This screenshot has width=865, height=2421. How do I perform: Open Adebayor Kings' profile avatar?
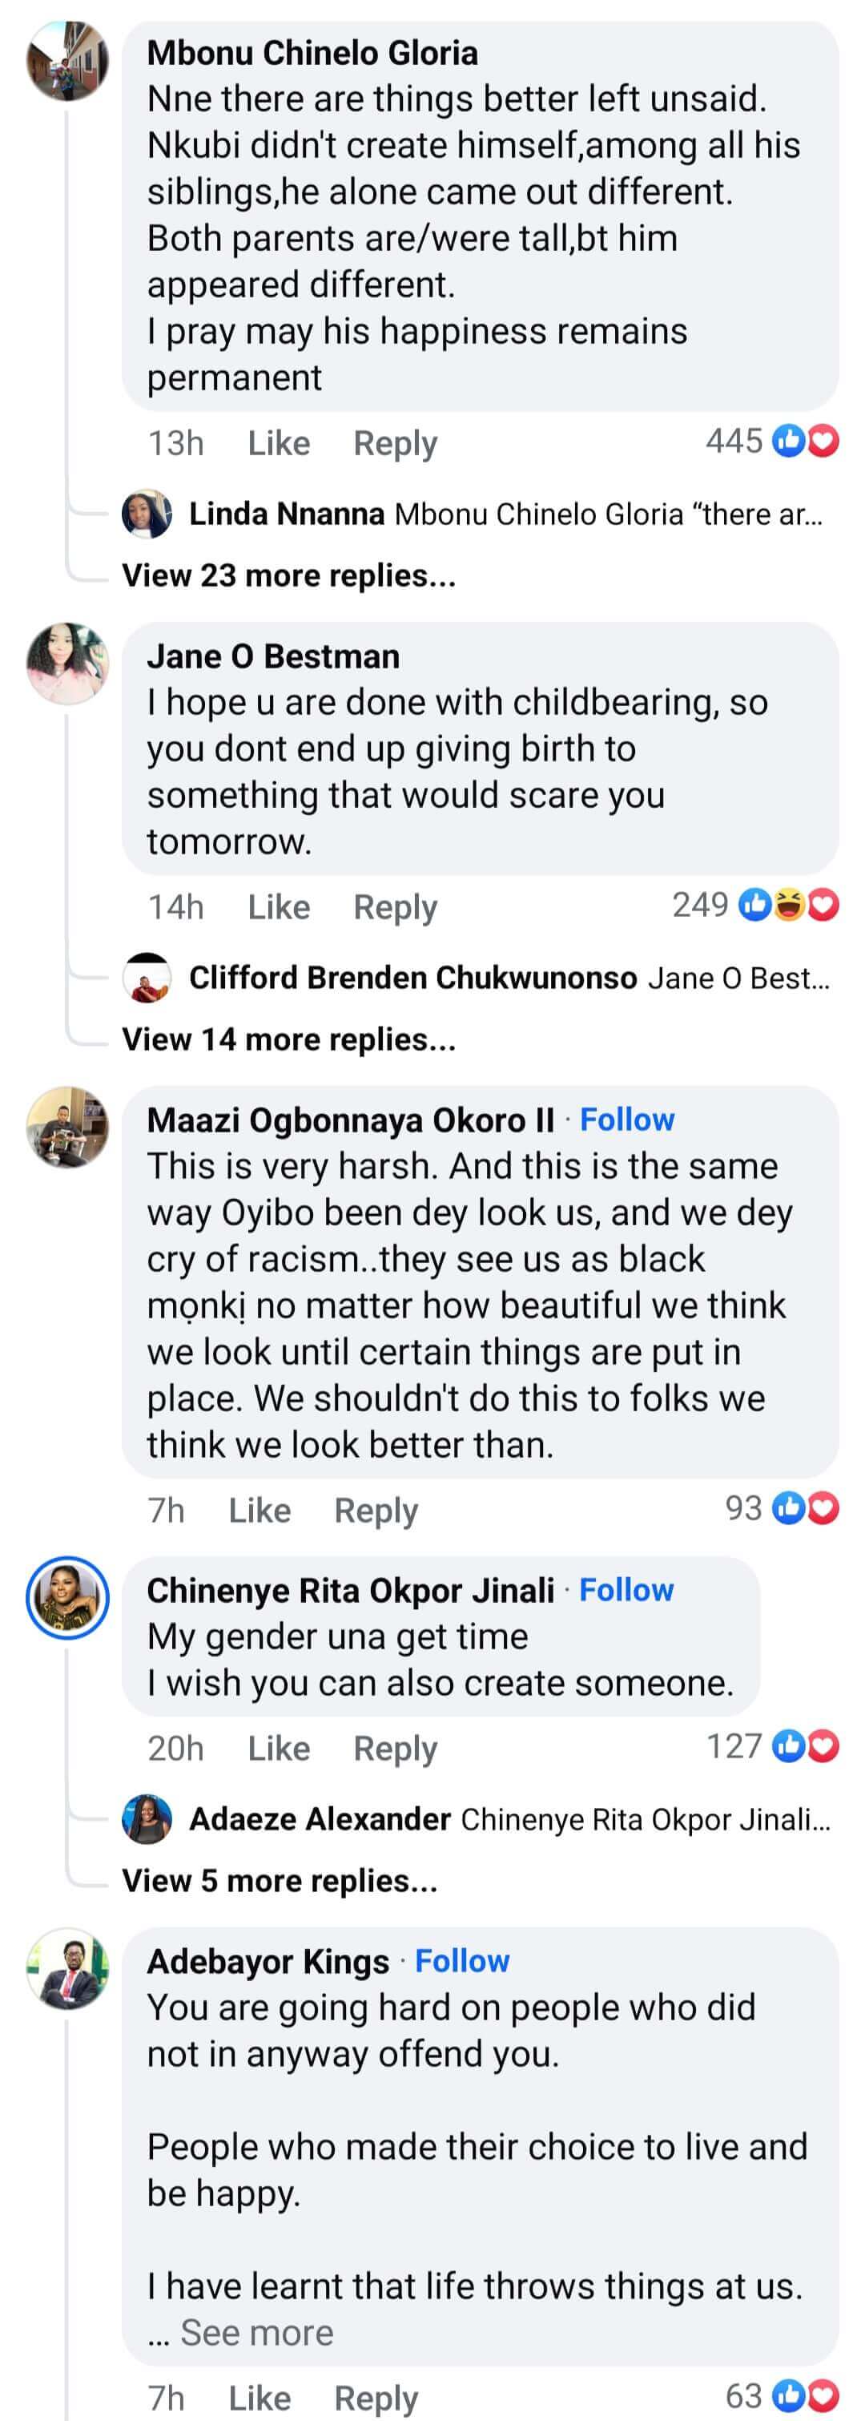coord(66,1968)
